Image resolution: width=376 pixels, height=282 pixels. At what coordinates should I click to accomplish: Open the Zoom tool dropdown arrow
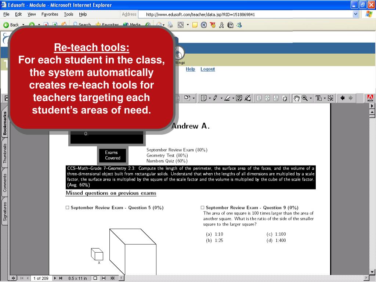point(311,98)
